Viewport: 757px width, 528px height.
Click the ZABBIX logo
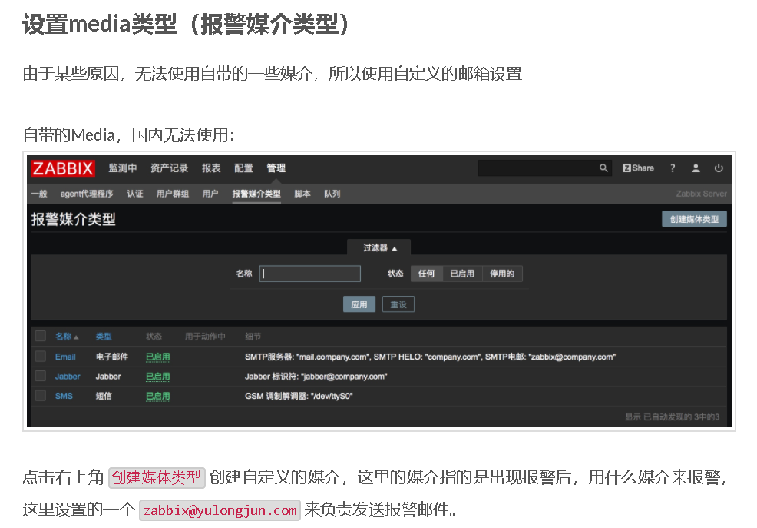click(x=63, y=168)
